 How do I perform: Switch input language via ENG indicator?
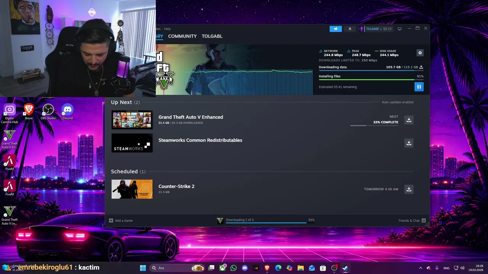446,268
